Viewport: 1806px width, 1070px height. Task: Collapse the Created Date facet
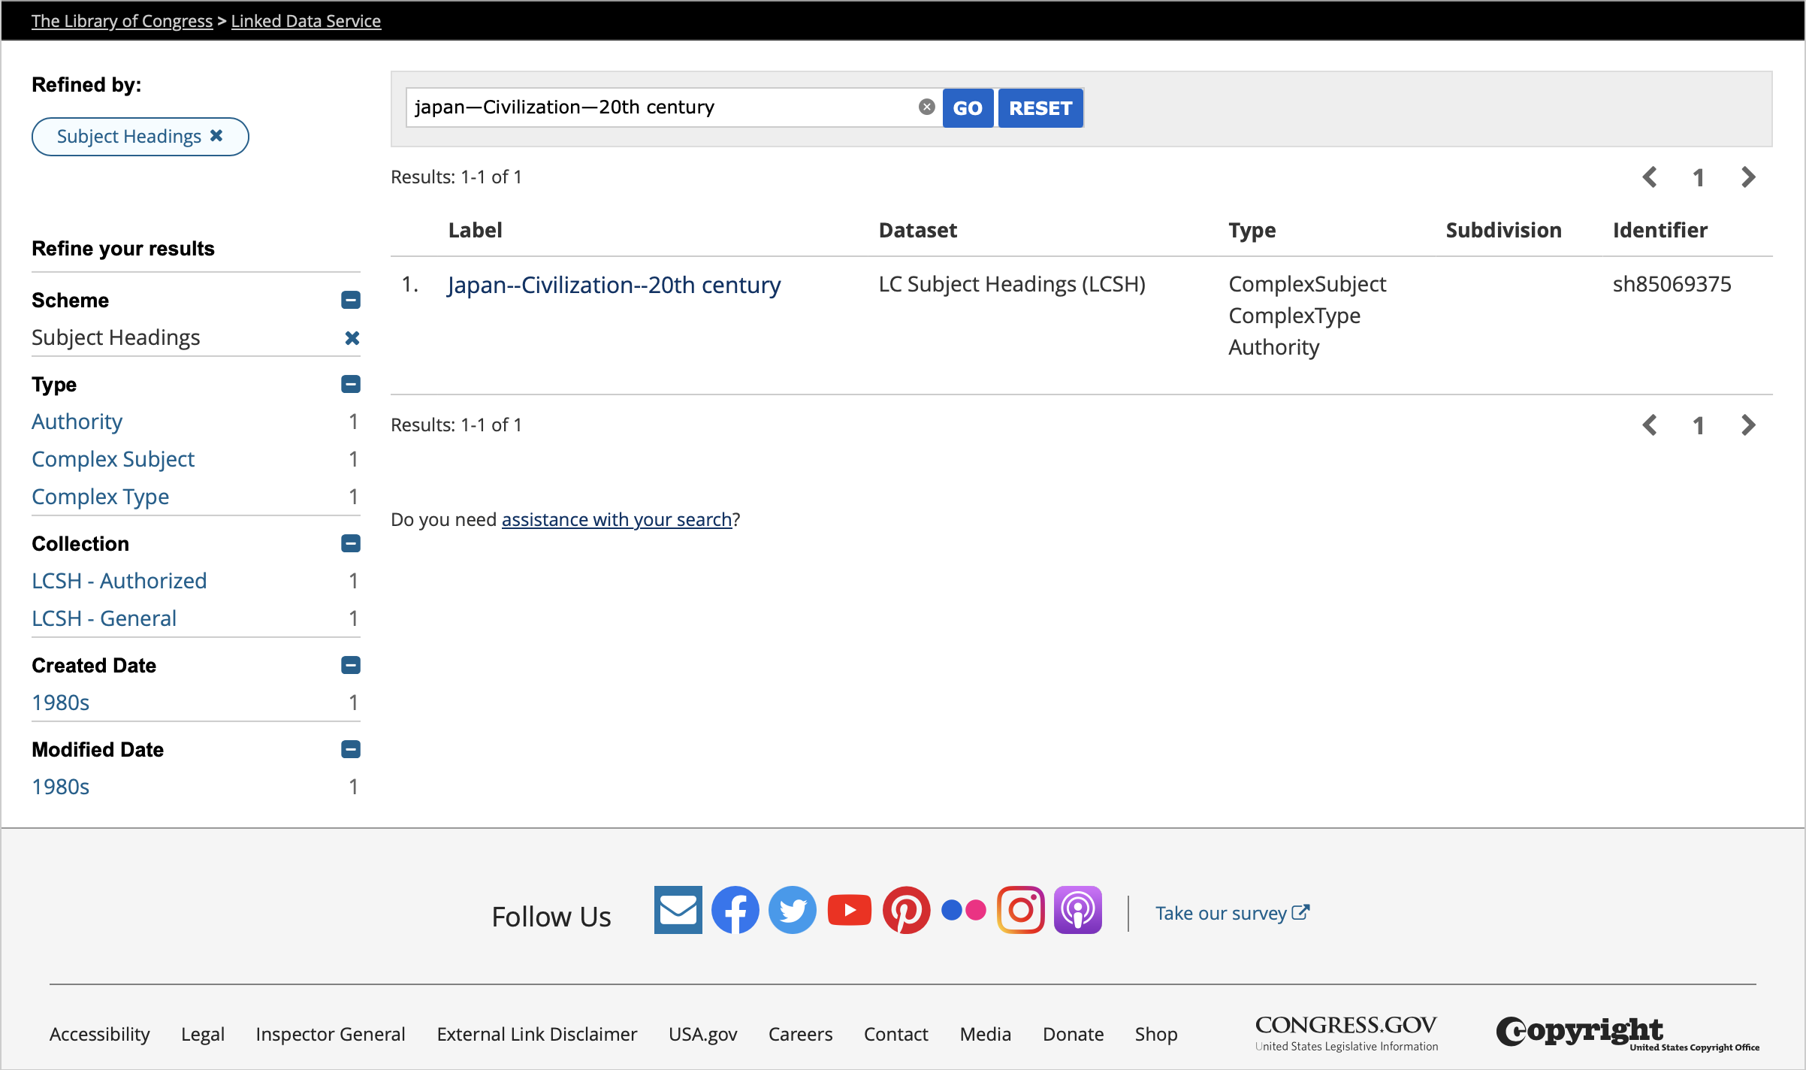(x=351, y=666)
